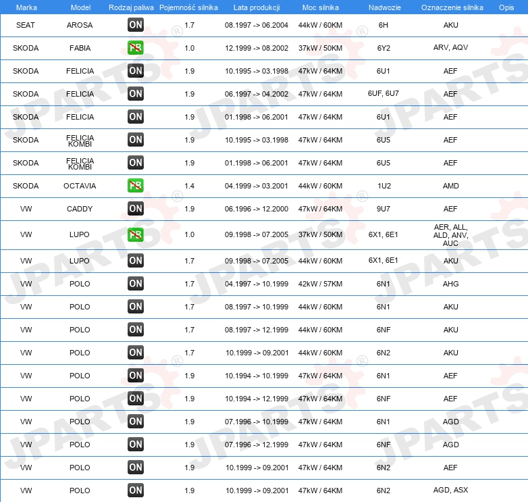Click power 44kW / 60KM in AROSA row
528x502 pixels.
[320, 25]
